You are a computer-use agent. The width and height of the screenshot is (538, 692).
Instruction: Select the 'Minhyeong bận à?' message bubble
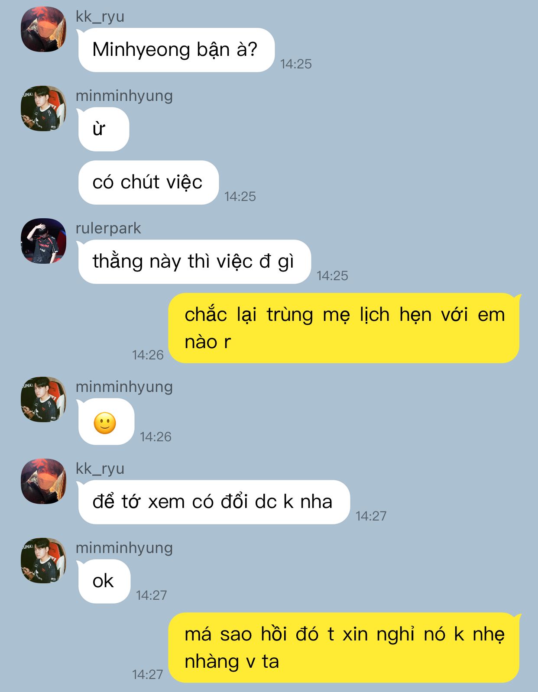pos(176,50)
